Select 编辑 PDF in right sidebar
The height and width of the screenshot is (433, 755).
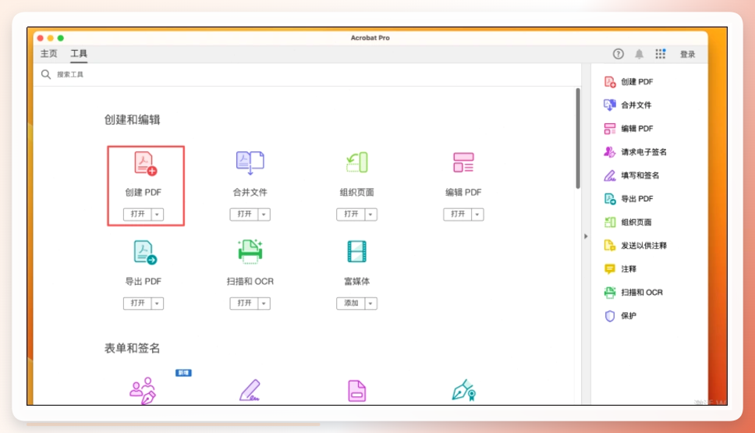pyautogui.click(x=629, y=129)
